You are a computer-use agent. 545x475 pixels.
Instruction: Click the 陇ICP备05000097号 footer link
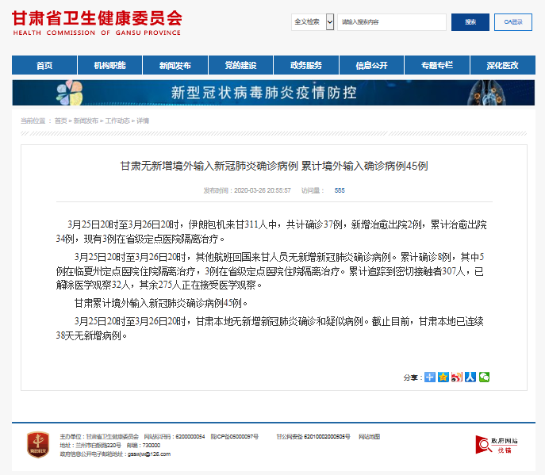tap(235, 436)
